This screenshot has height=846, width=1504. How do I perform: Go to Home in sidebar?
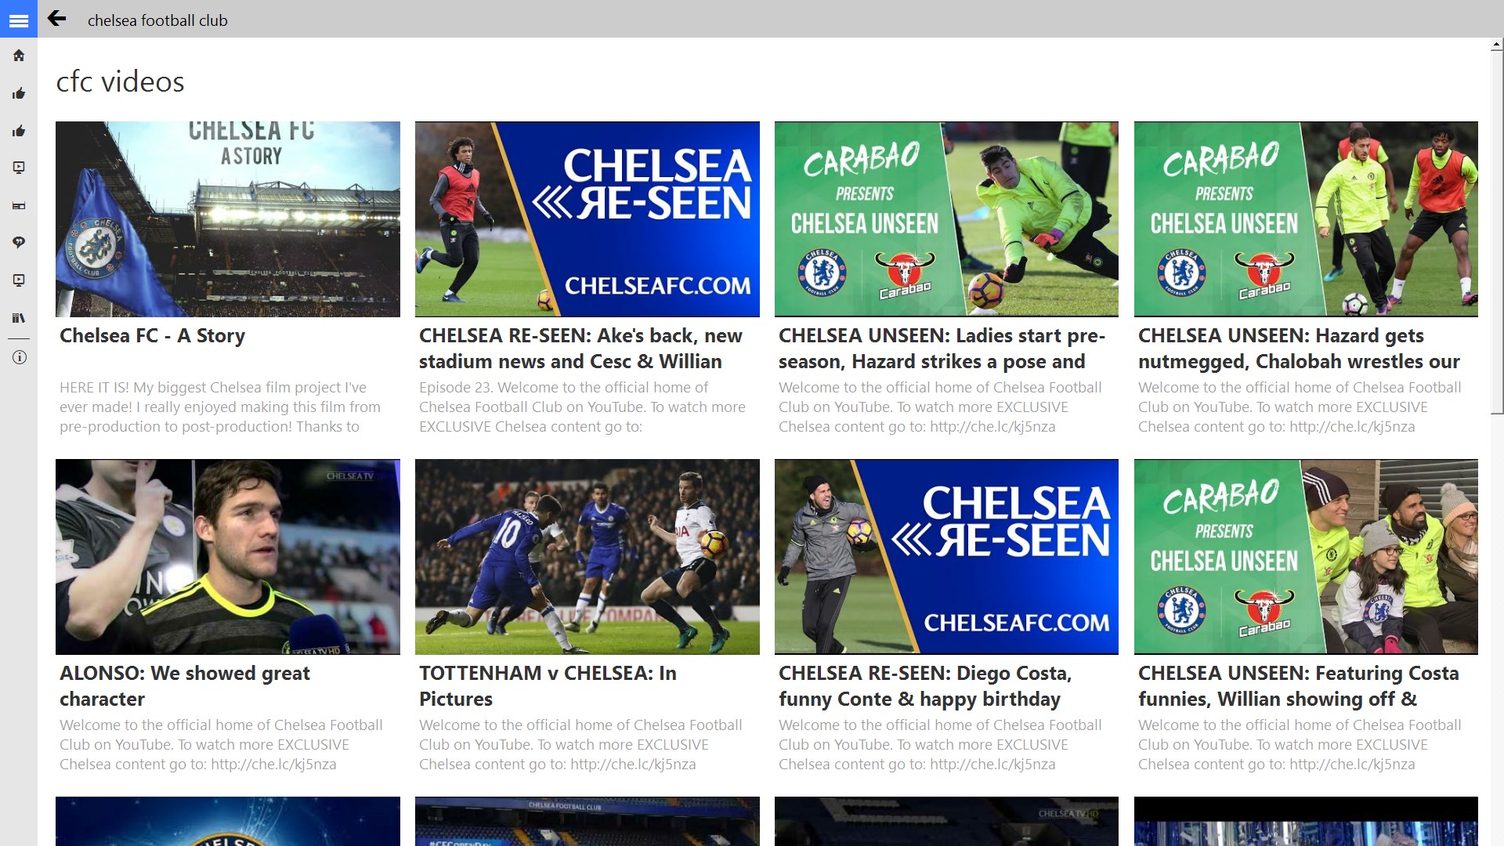pyautogui.click(x=19, y=56)
